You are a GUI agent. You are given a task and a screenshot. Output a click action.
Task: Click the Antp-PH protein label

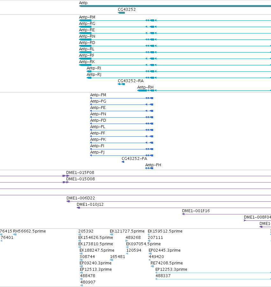click(153, 165)
